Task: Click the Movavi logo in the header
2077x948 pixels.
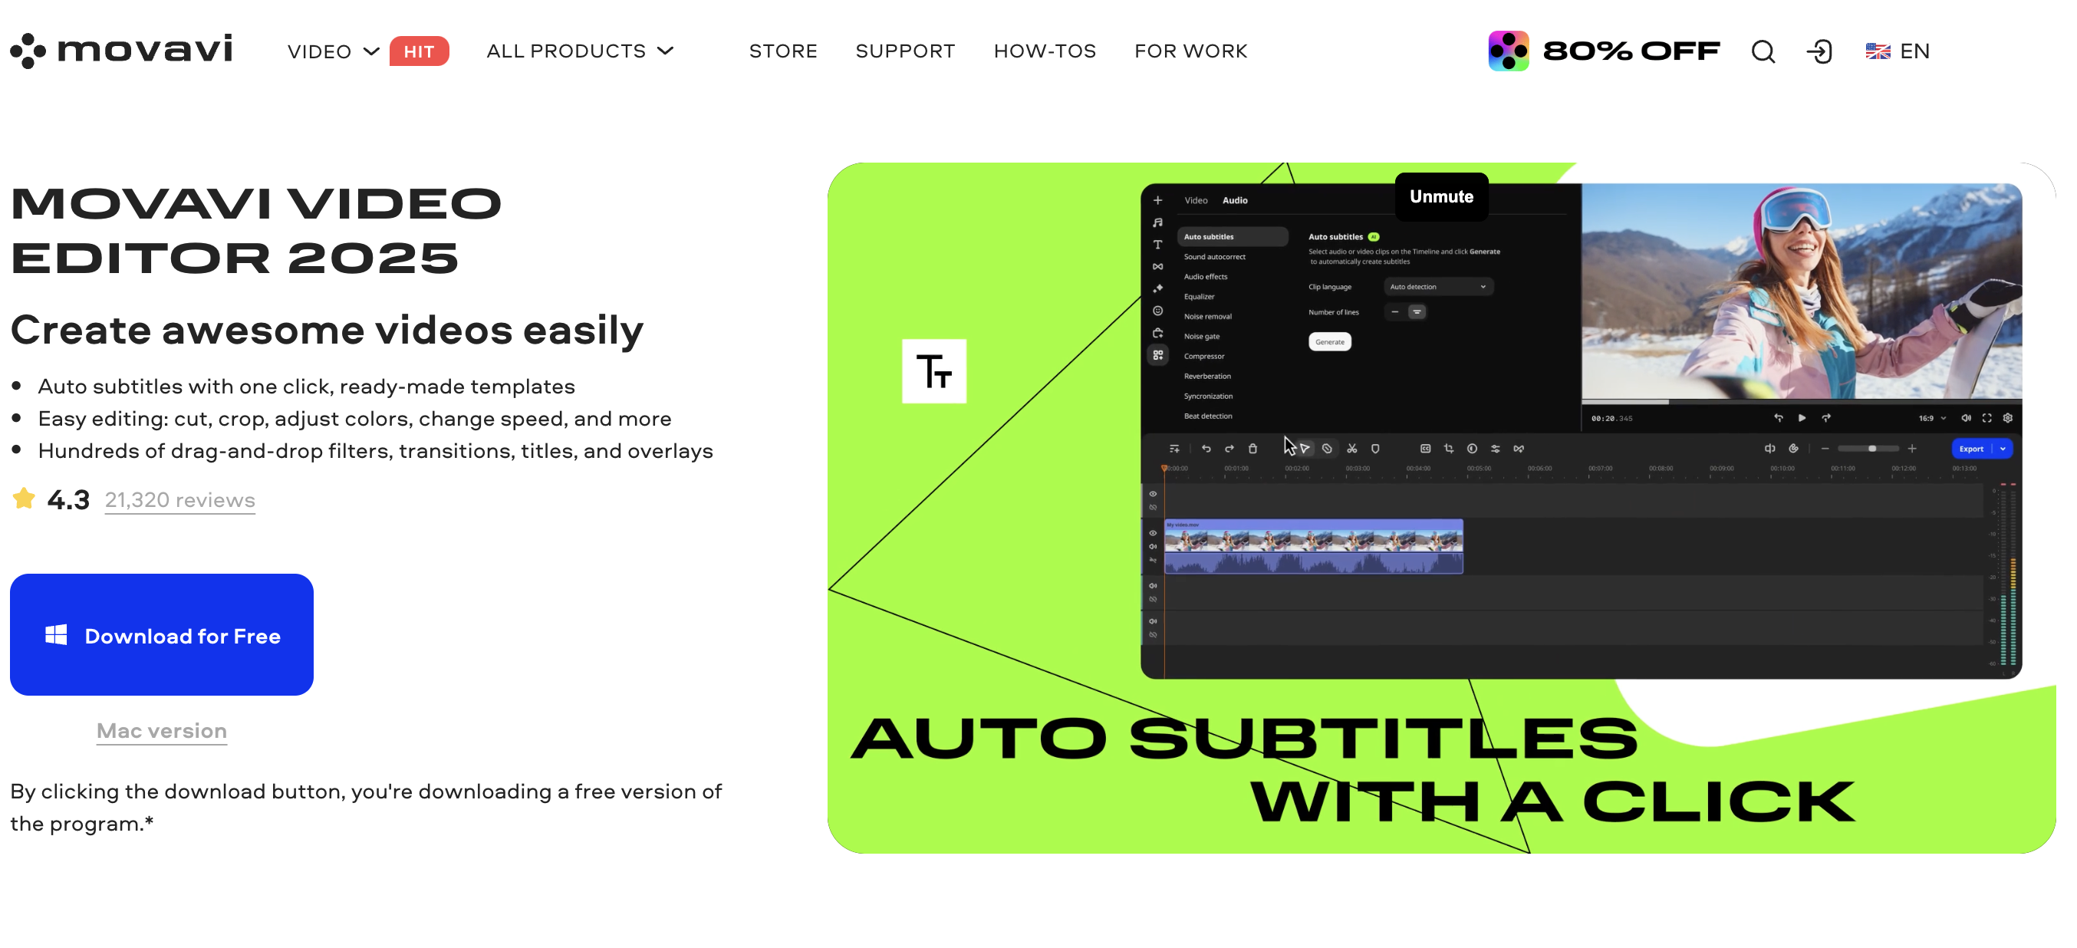Action: pyautogui.click(x=121, y=50)
